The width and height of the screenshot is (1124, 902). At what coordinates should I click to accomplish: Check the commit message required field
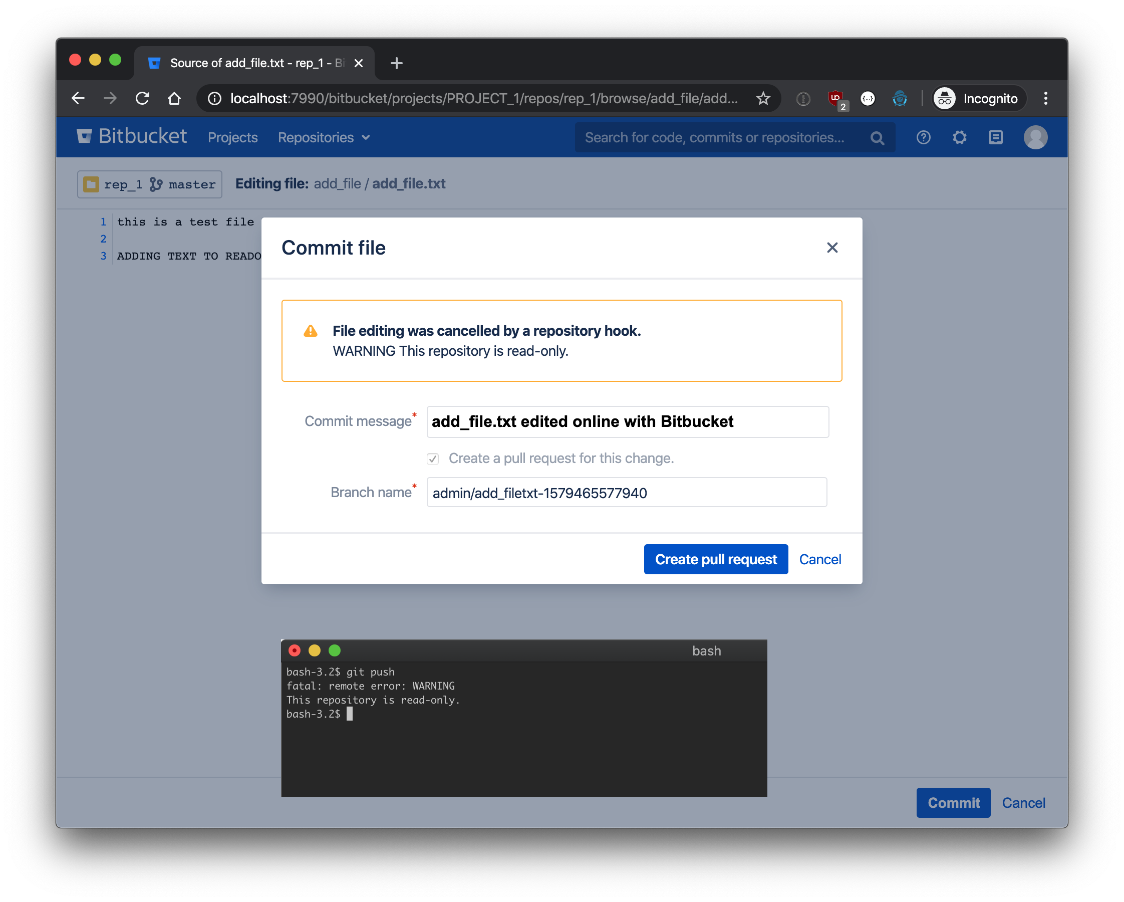pos(627,420)
